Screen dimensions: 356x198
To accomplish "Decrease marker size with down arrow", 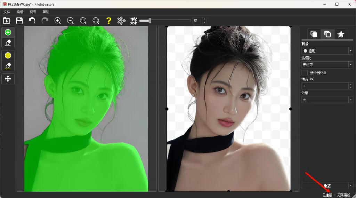I will pyautogui.click(x=204, y=22).
